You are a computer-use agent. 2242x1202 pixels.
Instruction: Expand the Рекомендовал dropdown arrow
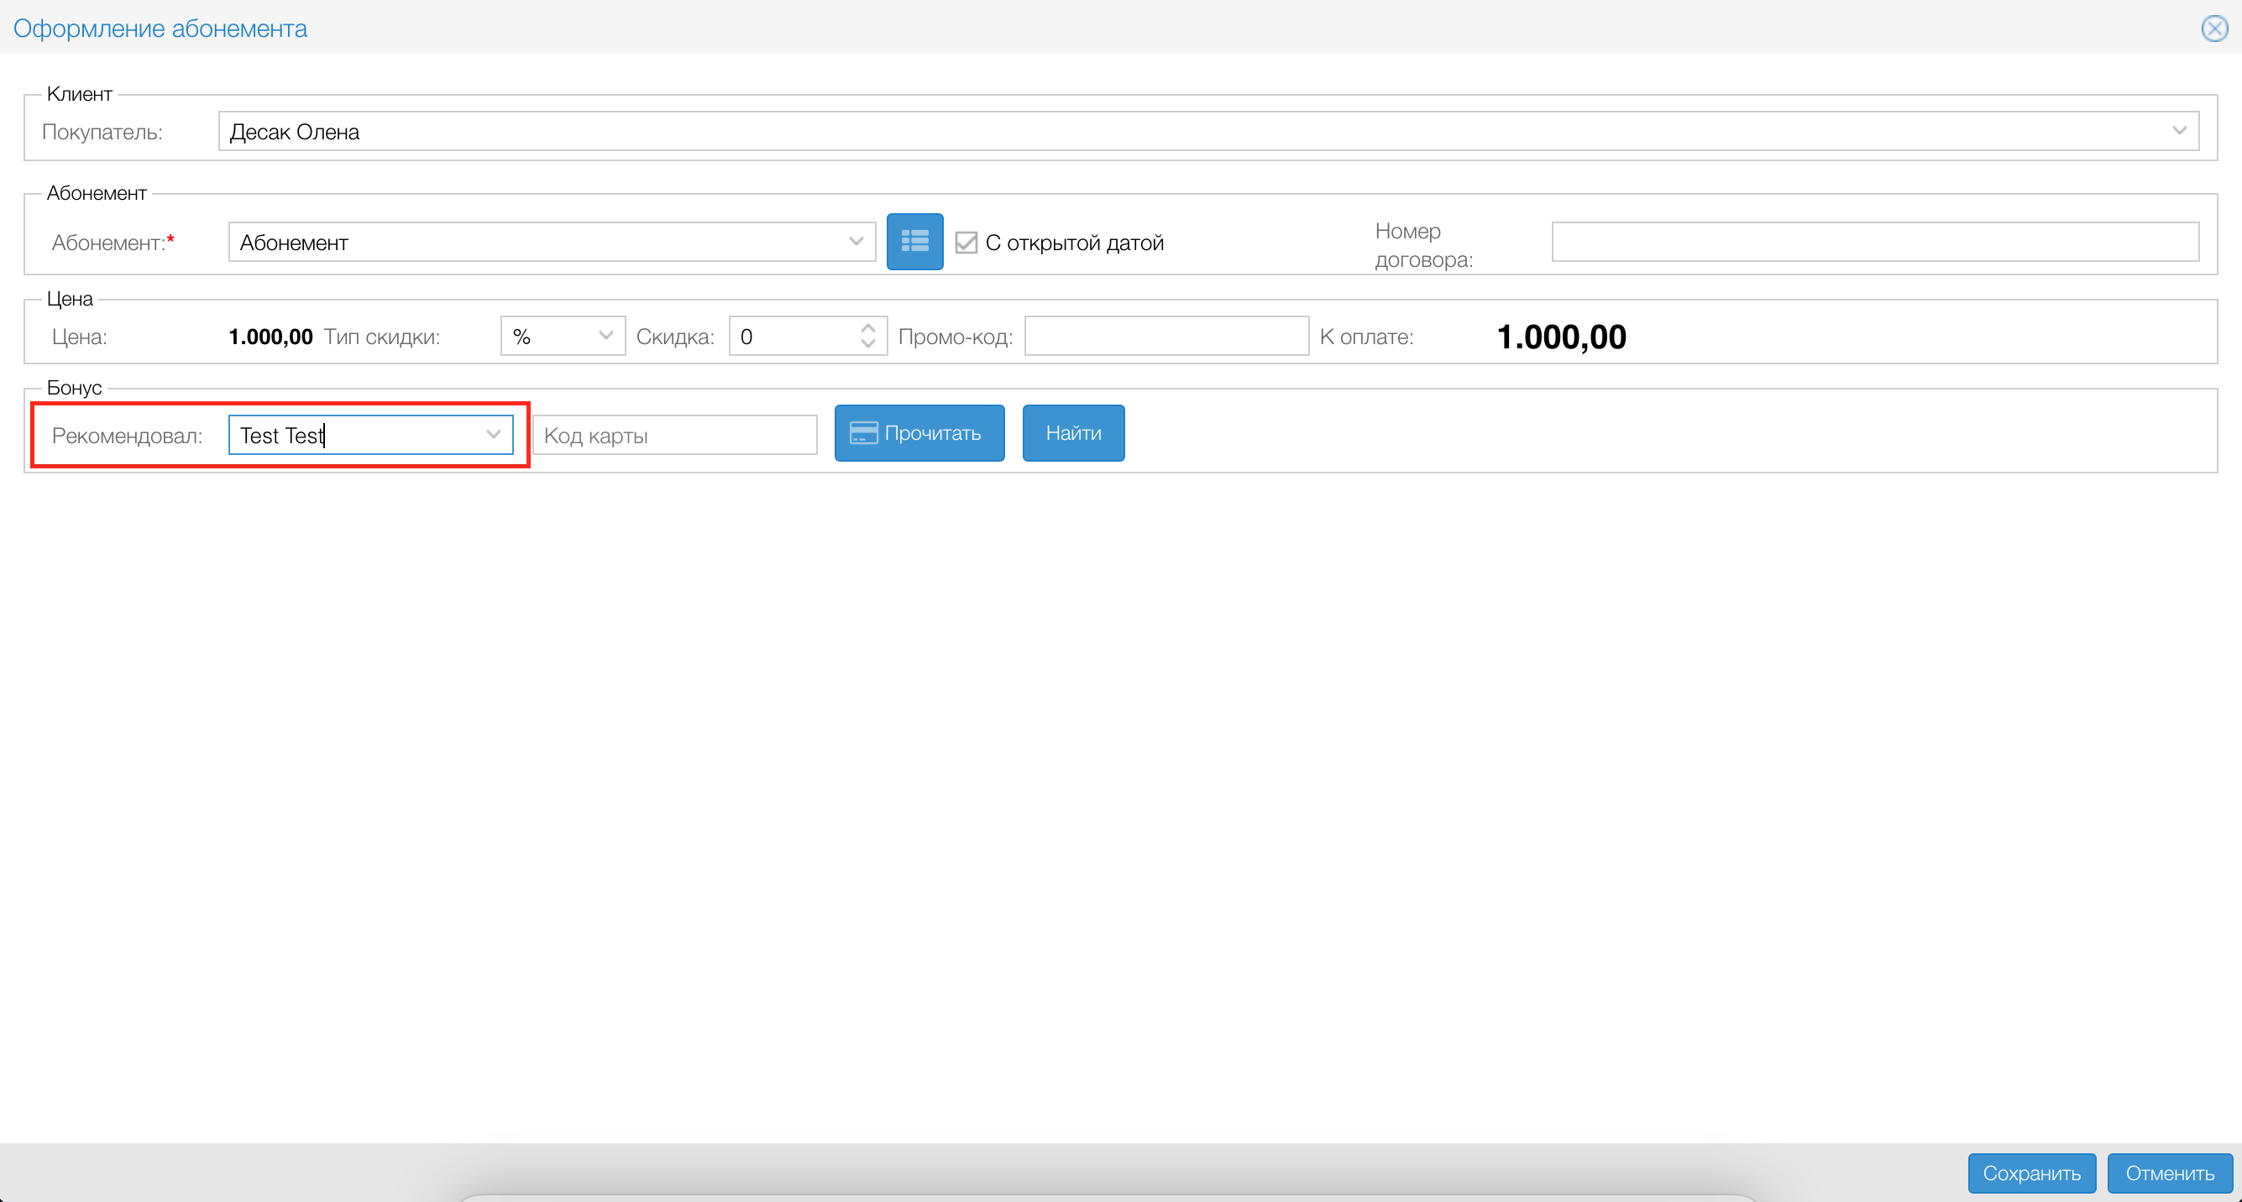tap(494, 434)
